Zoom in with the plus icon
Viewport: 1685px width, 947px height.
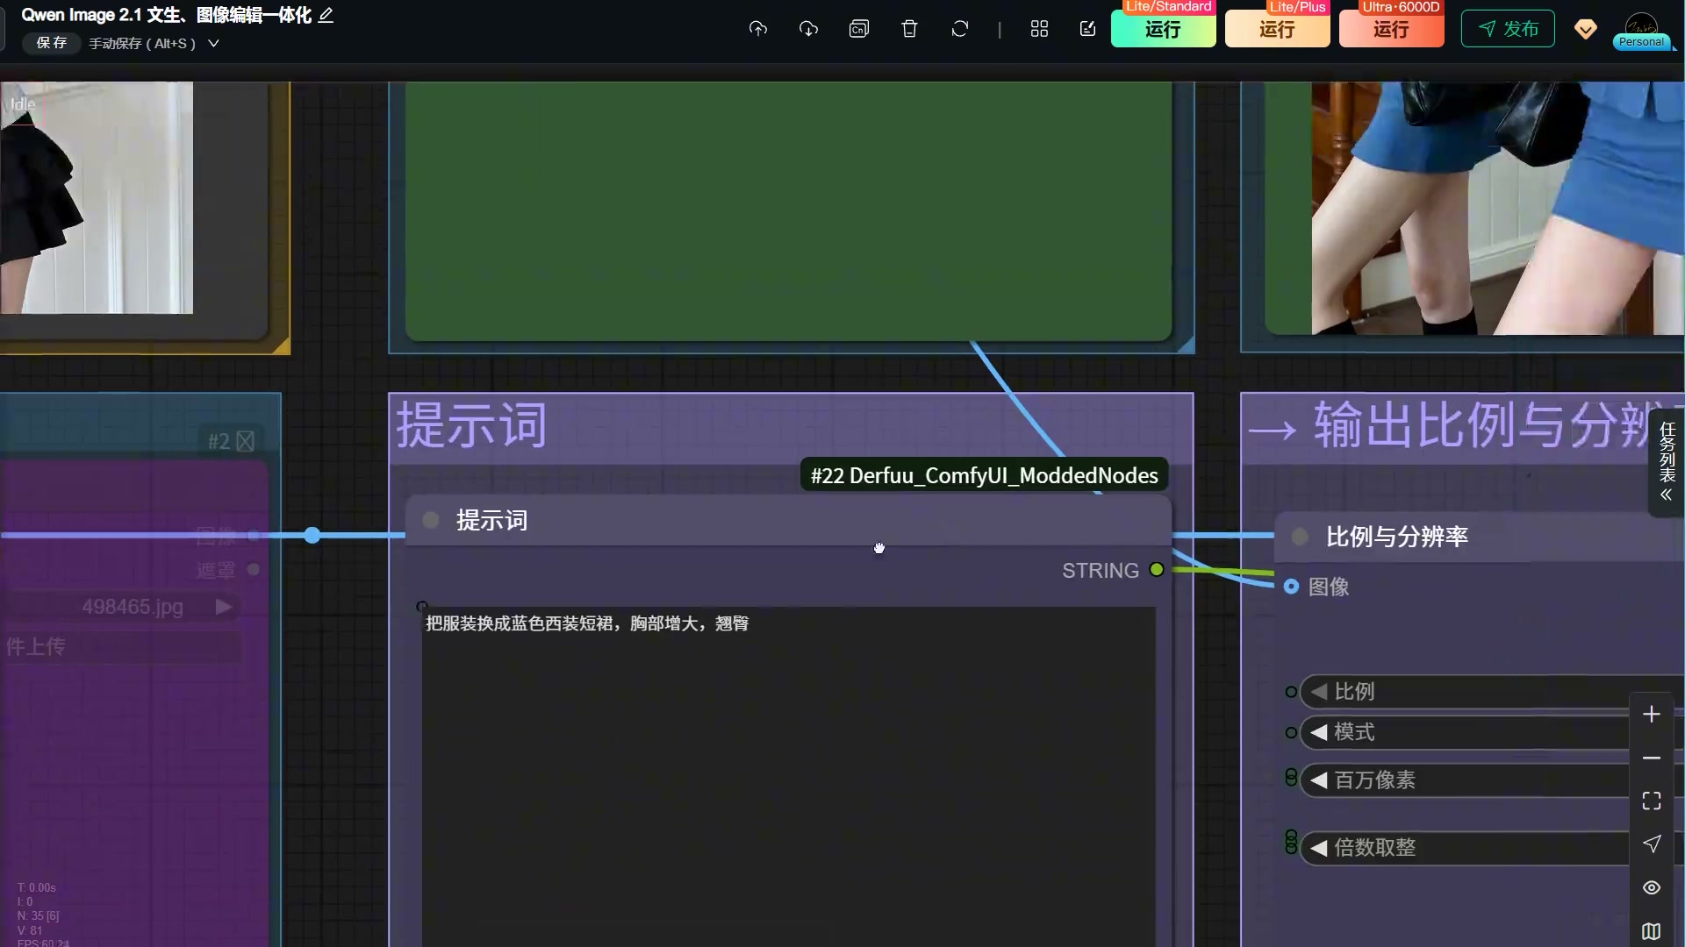(x=1652, y=715)
